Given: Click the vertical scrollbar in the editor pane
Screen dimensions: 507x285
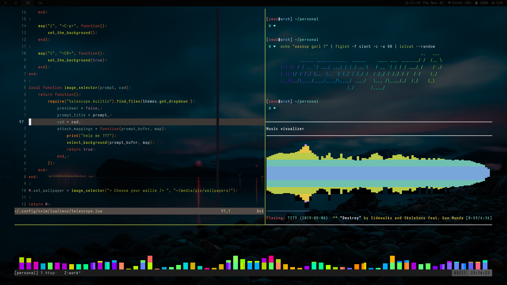Looking at the screenshot, I should 217,106.
